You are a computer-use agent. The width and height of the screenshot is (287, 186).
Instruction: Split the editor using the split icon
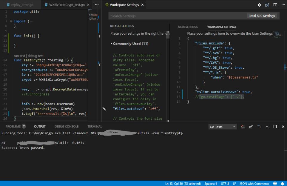[275, 5]
